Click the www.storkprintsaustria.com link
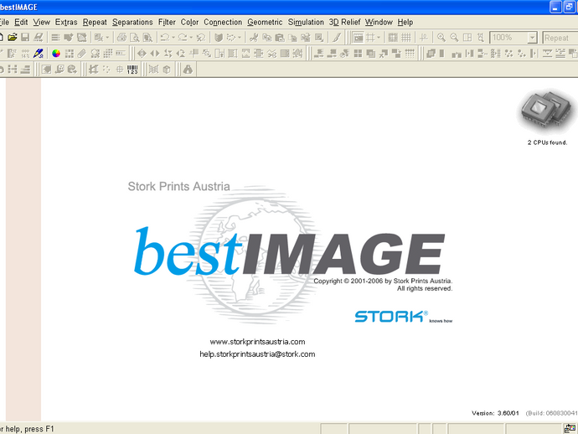 pos(257,342)
